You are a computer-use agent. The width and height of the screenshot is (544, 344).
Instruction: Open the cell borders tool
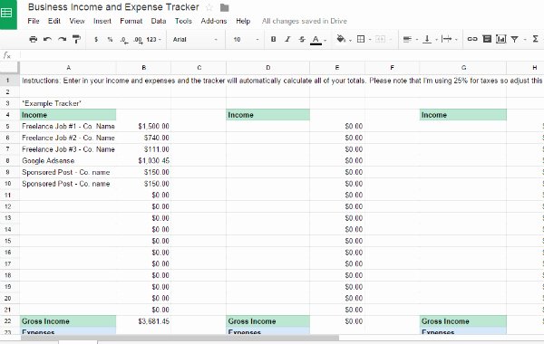click(x=361, y=39)
